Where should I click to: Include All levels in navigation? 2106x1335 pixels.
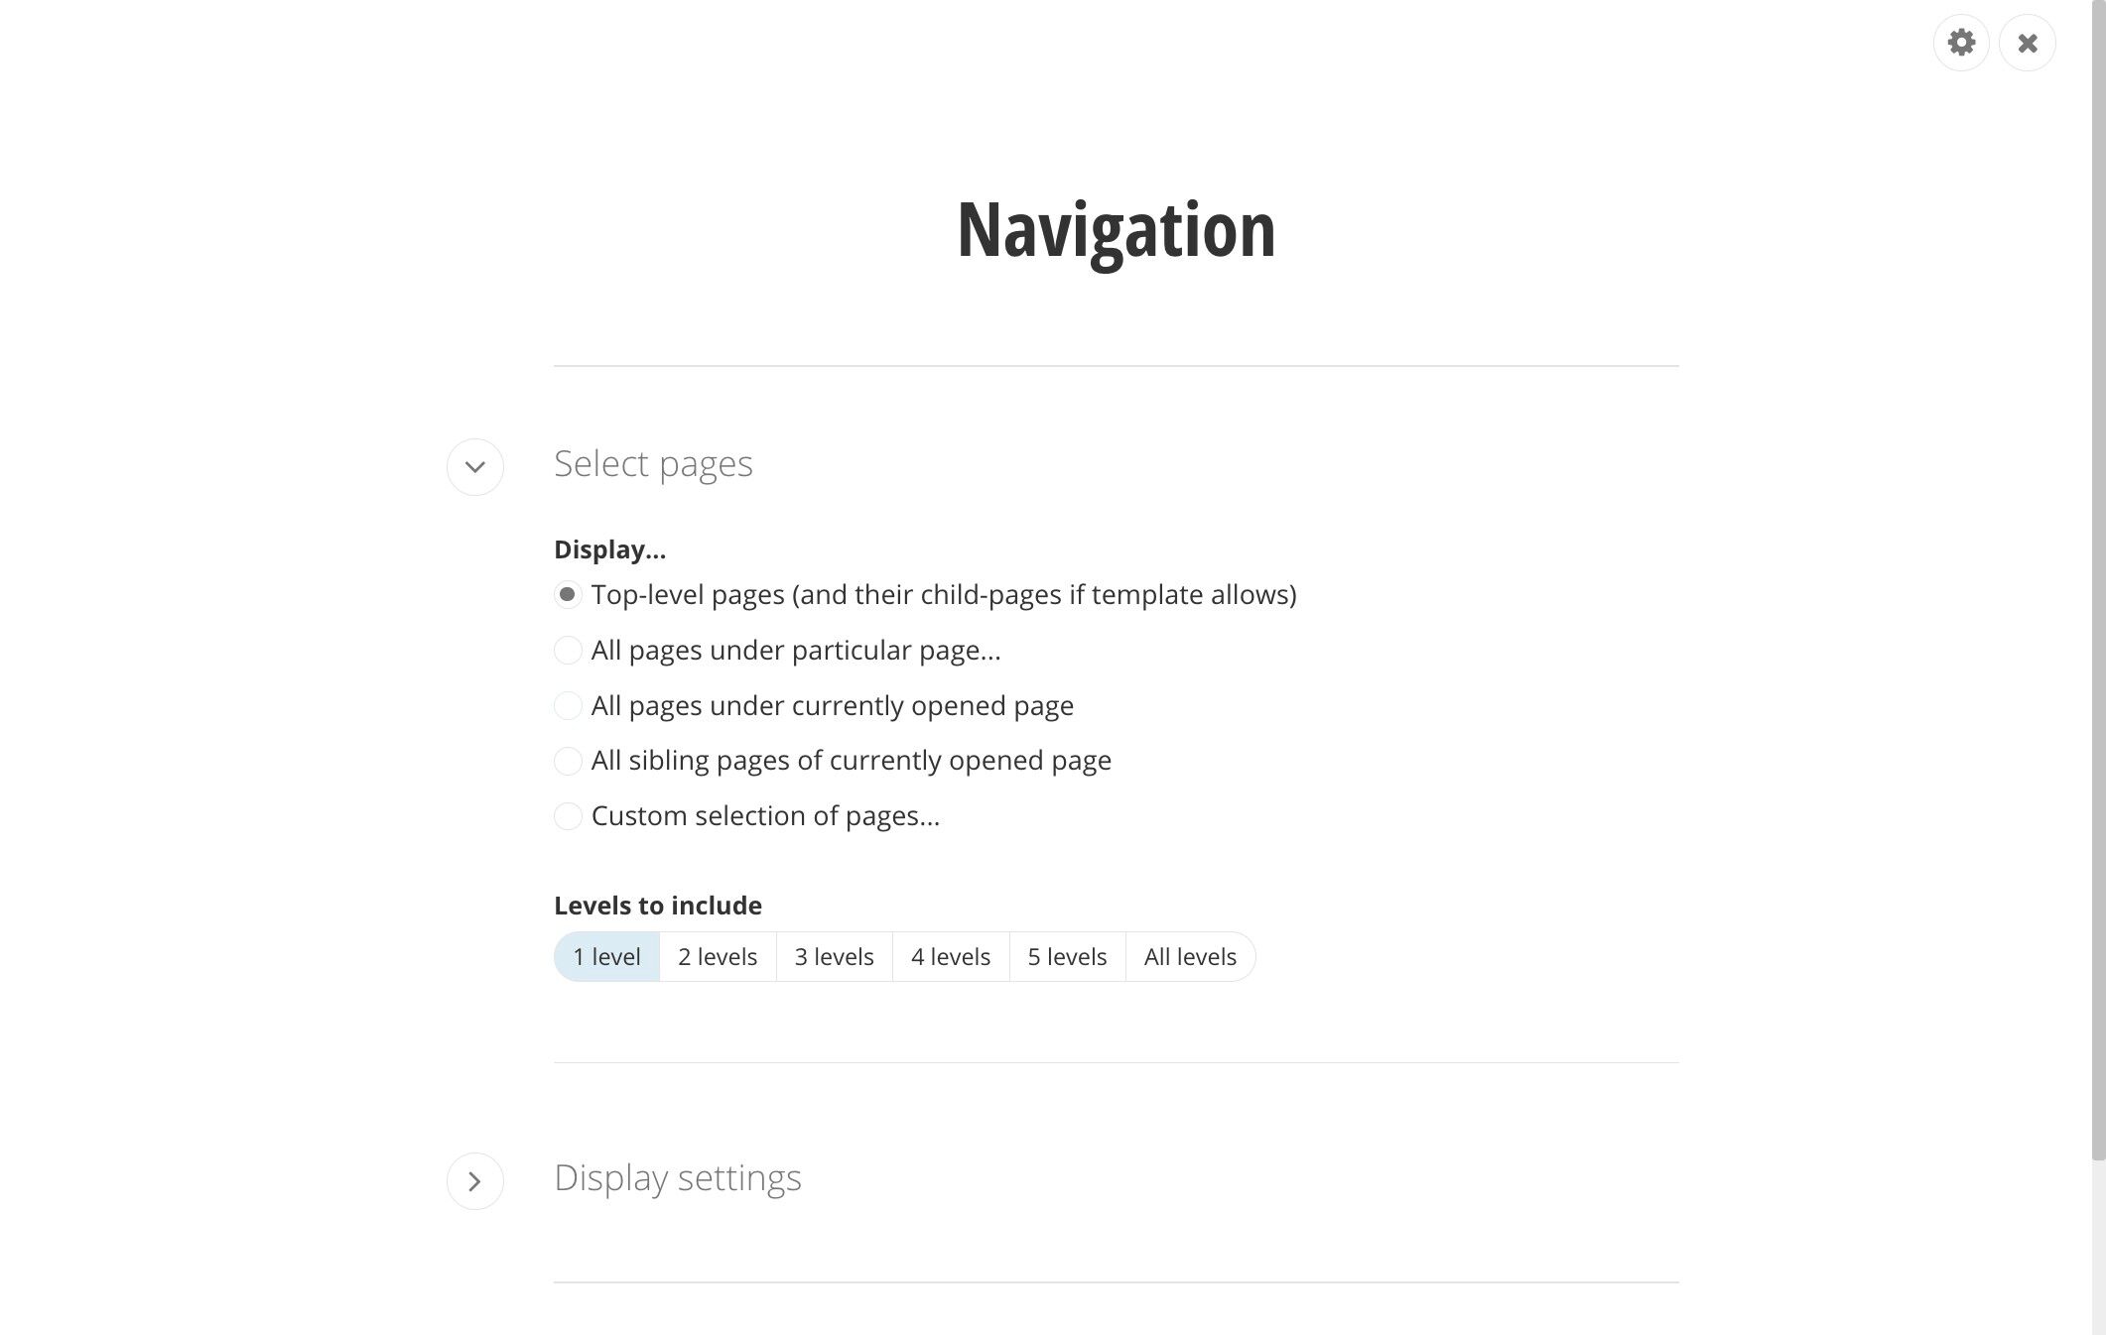pos(1190,957)
